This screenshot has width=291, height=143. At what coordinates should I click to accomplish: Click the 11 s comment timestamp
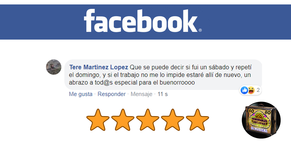pyautogui.click(x=163, y=94)
